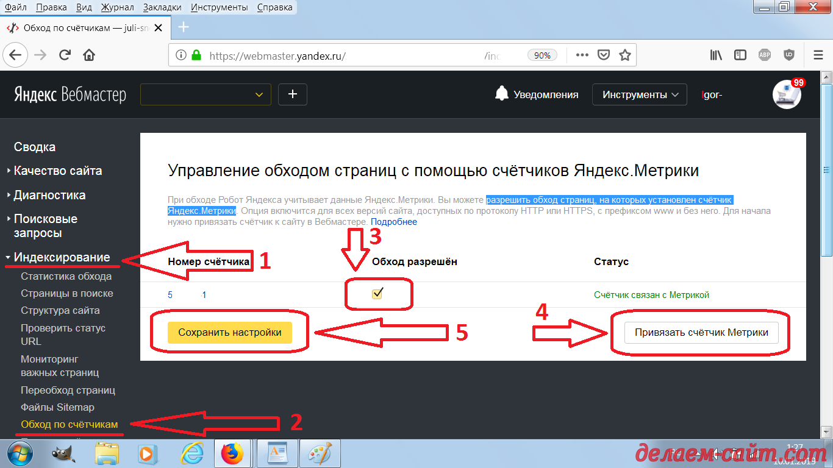This screenshot has height=468, width=833.
Task: Open the Журнал menu
Action: [118, 7]
